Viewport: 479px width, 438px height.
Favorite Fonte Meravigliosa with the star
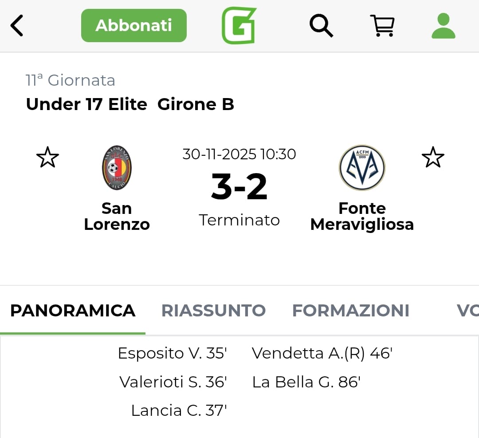coord(432,158)
